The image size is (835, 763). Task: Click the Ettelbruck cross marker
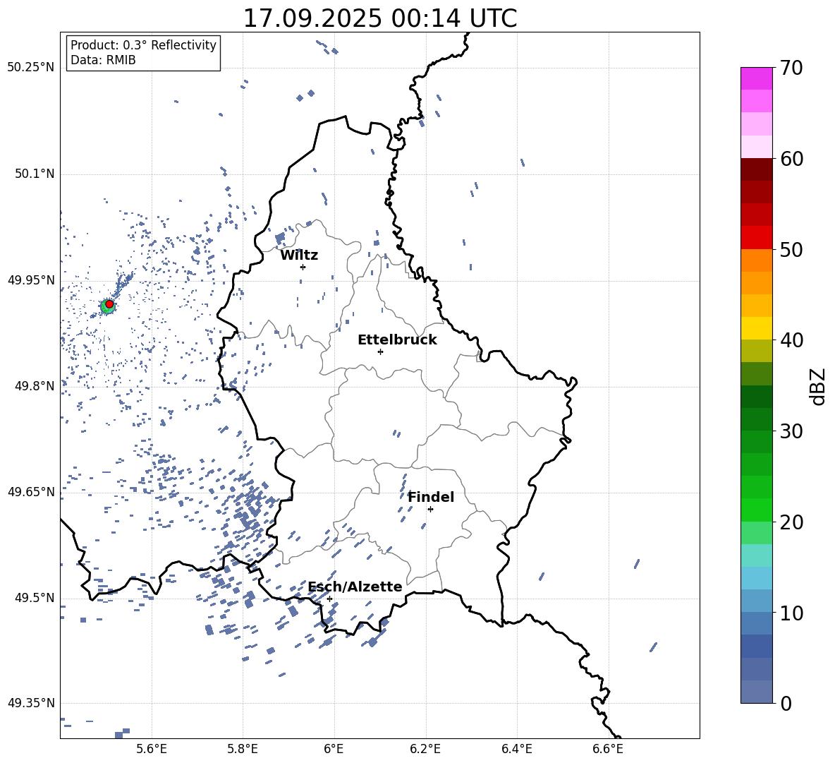point(380,352)
